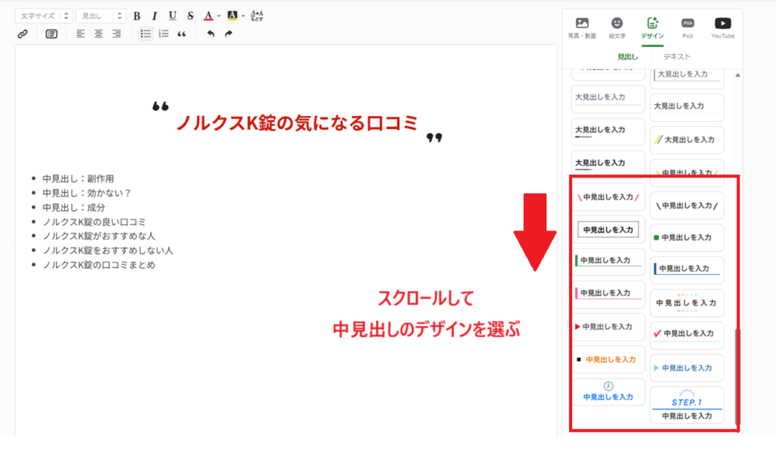Choose the red checkmark 中見出し design
Viewport: 776px width, 449px height.
coord(687,334)
